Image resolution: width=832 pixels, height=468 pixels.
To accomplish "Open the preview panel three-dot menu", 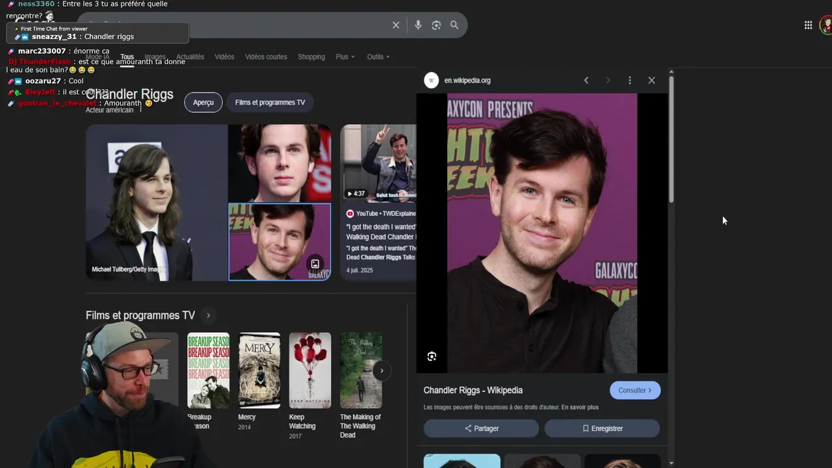I will point(629,81).
